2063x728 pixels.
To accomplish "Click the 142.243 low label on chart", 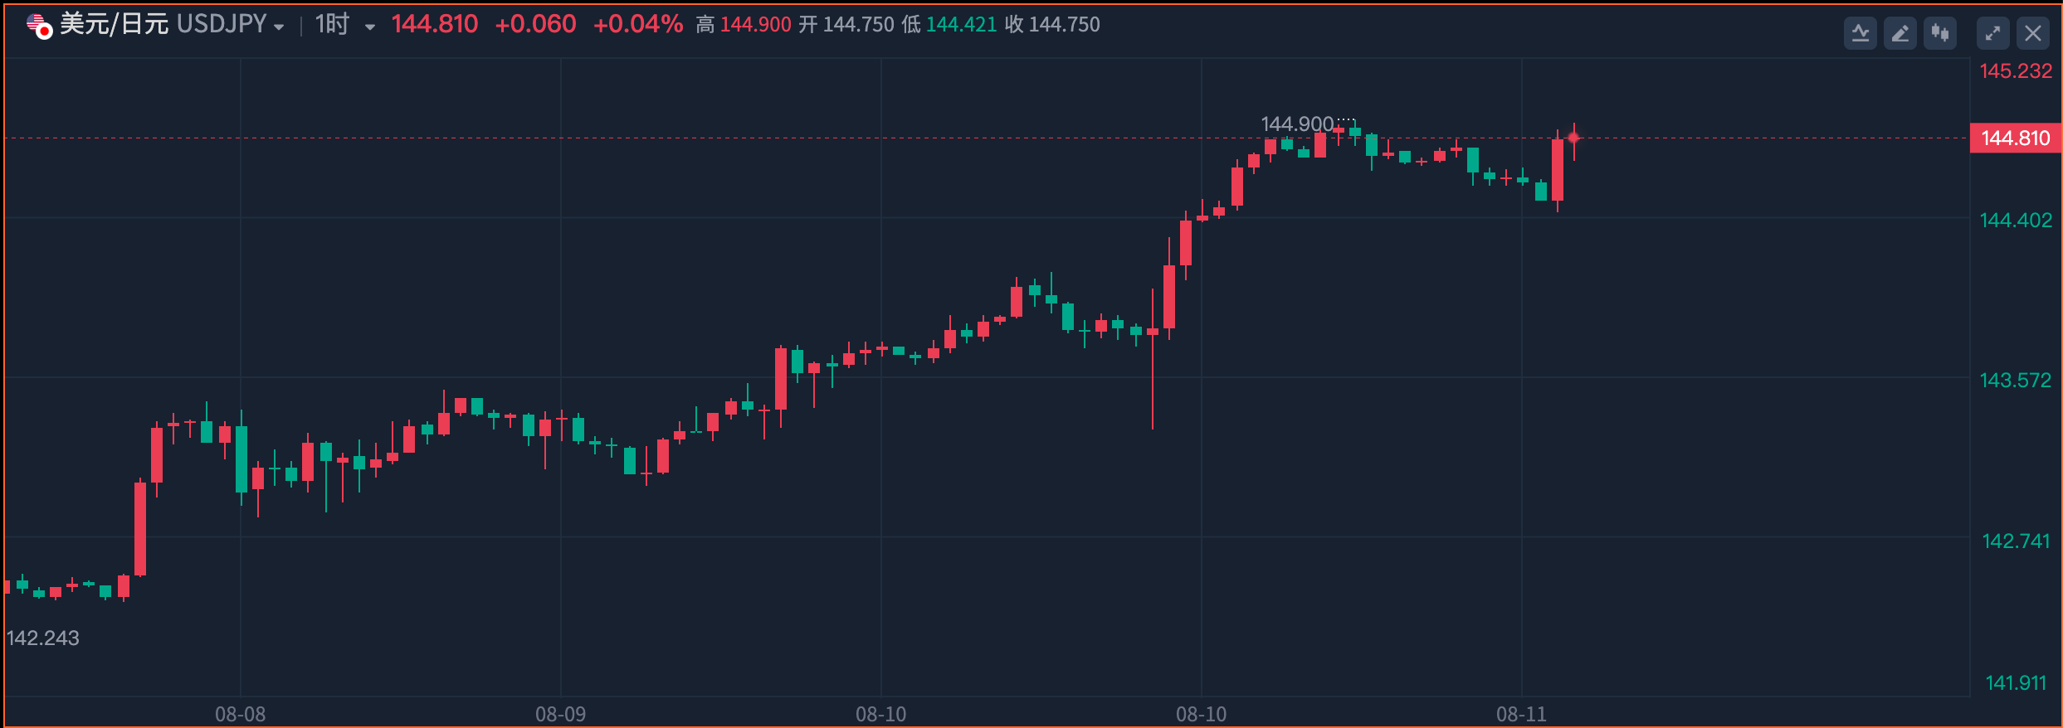I will [43, 638].
